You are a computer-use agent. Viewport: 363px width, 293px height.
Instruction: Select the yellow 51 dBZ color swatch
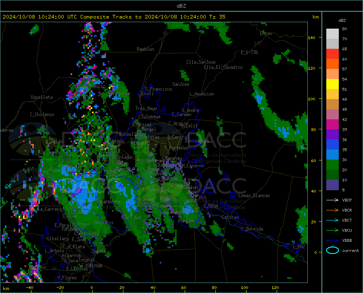[332, 84]
